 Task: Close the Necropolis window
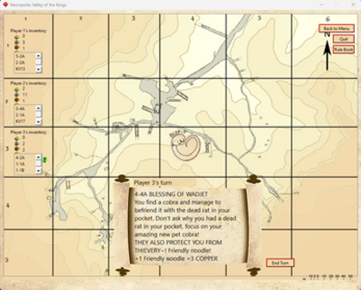click(x=353, y=5)
